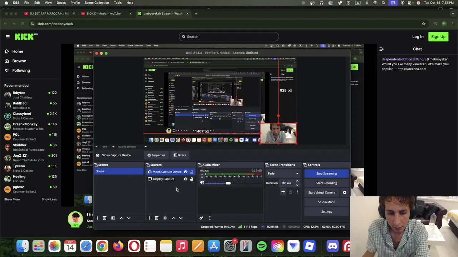Adjust Mic/Aux volume slider
Screen dimensions: 458x257
click(x=228, y=183)
